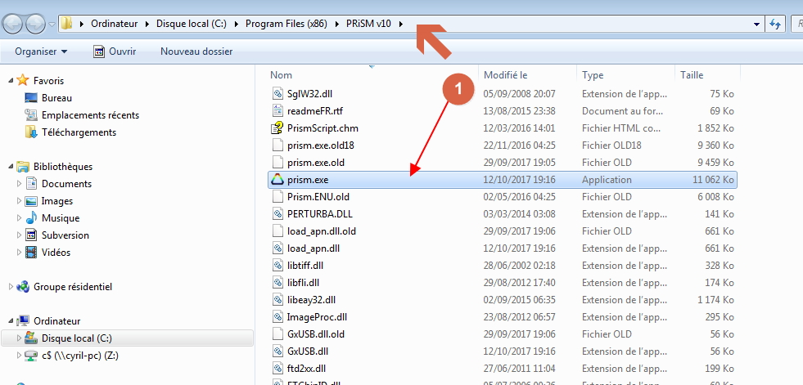
Task: Click the prism.exe application icon
Action: tap(277, 180)
